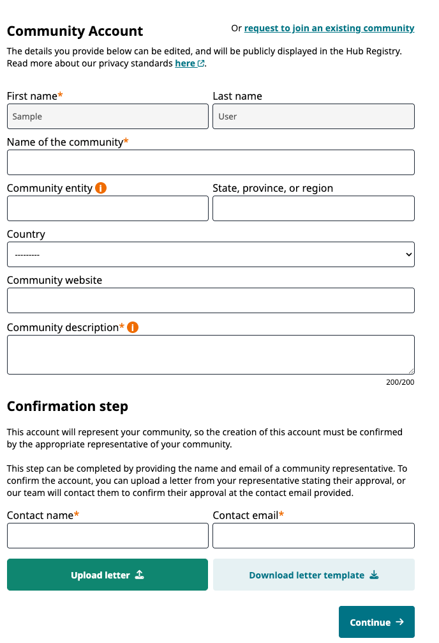The height and width of the screenshot is (643, 439).
Task: Click the download icon on letter template
Action: 374,575
